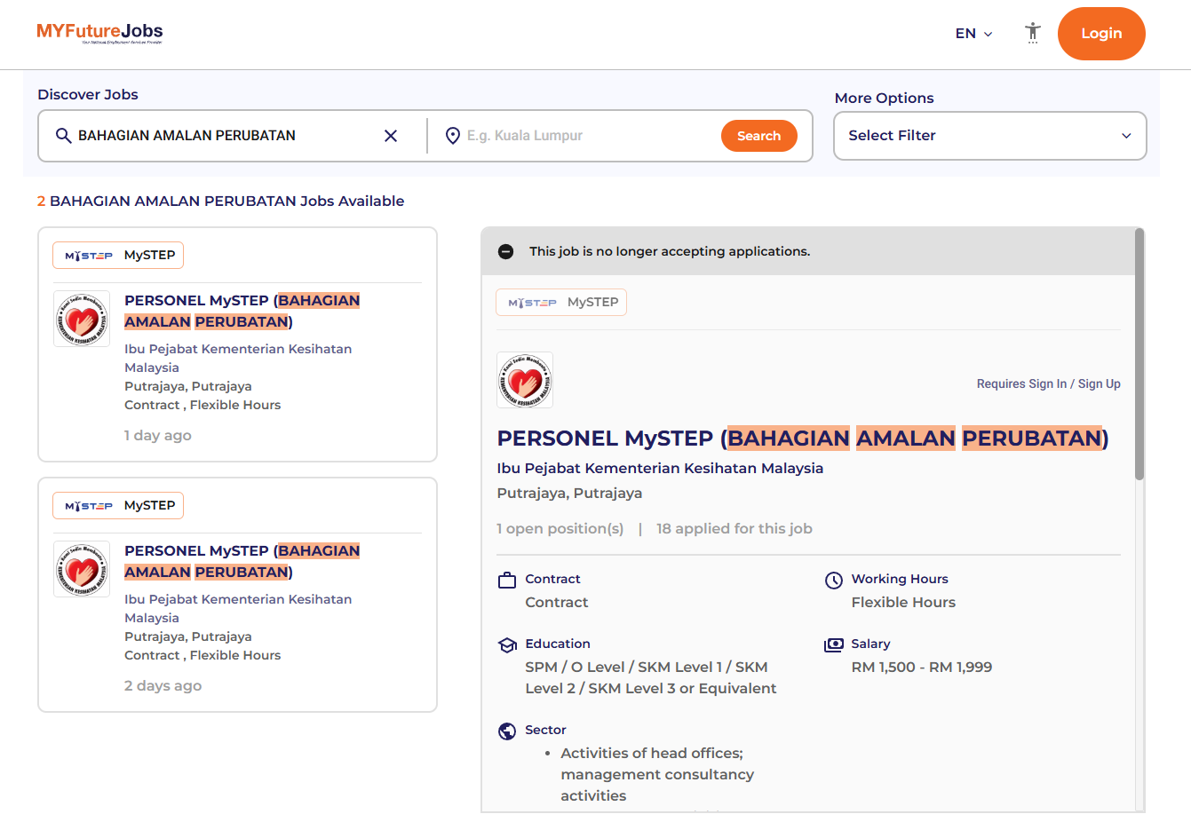The width and height of the screenshot is (1191, 814).
Task: Click employer name in the detail panel
Action: pyautogui.click(x=660, y=468)
